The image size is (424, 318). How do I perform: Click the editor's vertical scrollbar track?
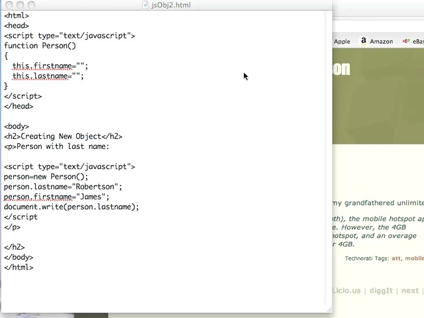pyautogui.click(x=329, y=158)
